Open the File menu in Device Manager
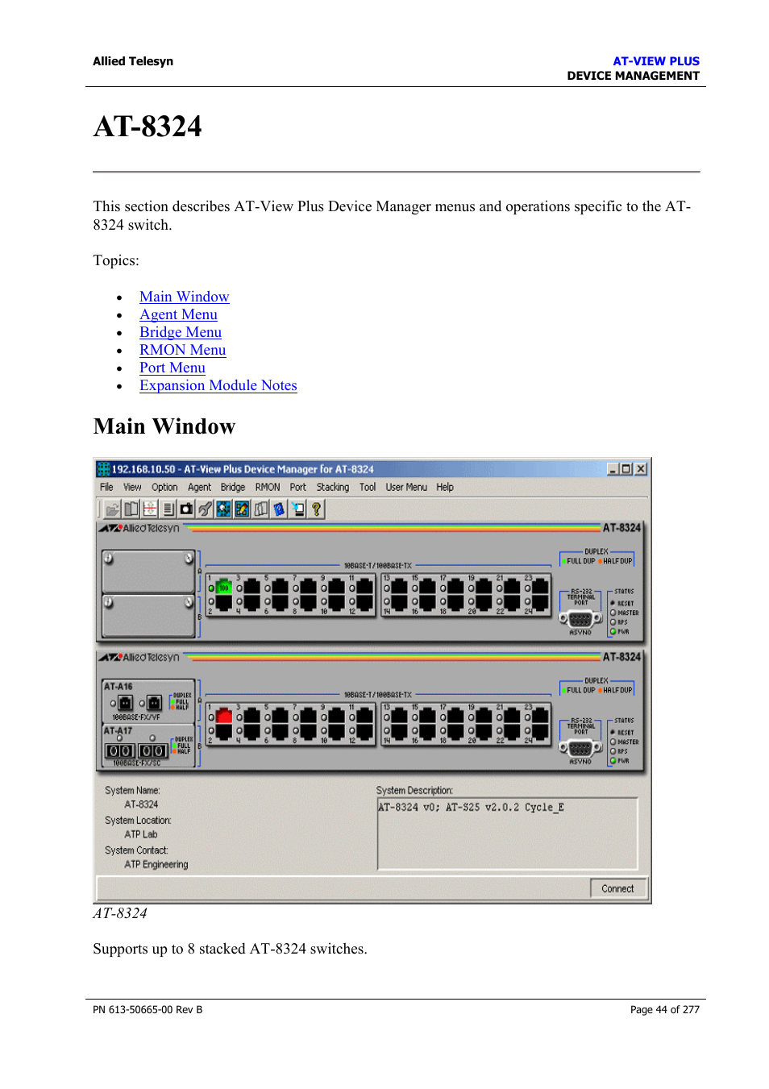 point(106,488)
